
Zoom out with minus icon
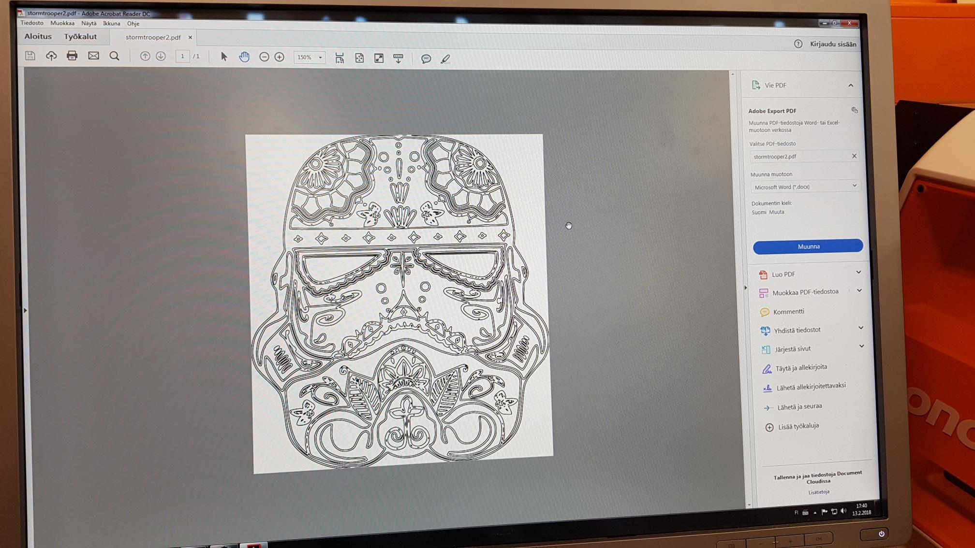tap(264, 57)
